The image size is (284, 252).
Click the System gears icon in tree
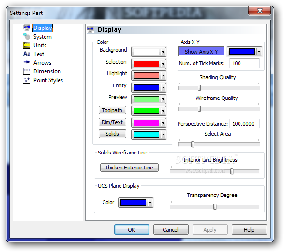pyautogui.click(x=27, y=37)
